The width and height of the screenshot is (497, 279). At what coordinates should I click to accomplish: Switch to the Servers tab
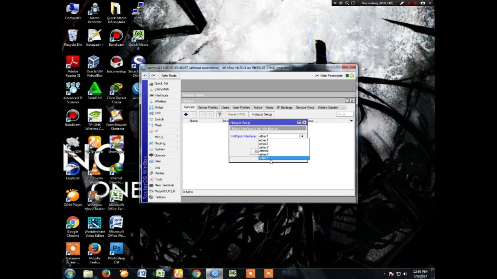click(189, 107)
